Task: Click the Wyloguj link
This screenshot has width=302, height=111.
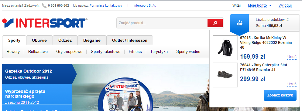Action: point(285,5)
